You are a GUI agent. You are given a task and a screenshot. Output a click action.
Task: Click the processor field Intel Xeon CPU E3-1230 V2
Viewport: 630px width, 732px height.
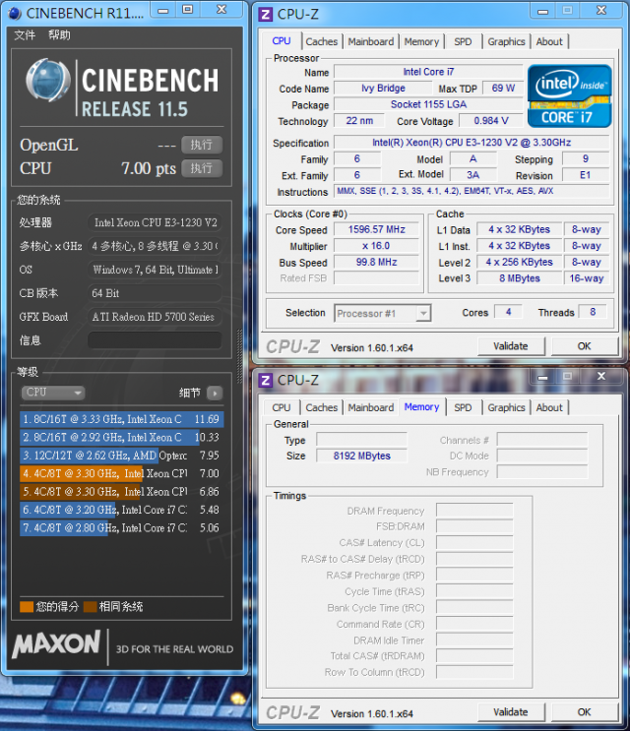(155, 222)
